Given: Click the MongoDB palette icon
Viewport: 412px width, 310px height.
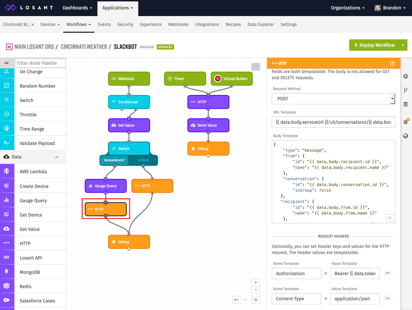Looking at the screenshot, I should 7,272.
